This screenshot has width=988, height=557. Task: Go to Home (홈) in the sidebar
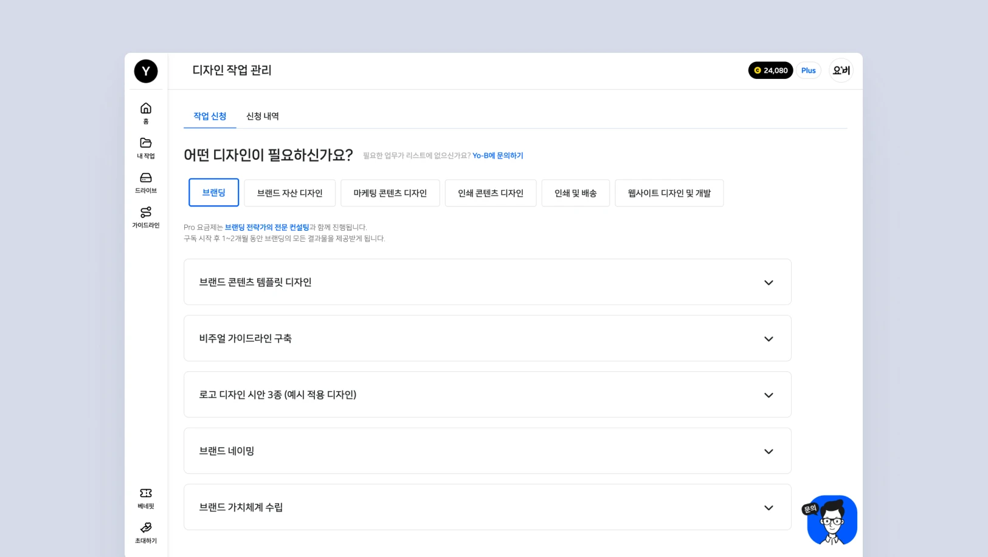point(146,113)
